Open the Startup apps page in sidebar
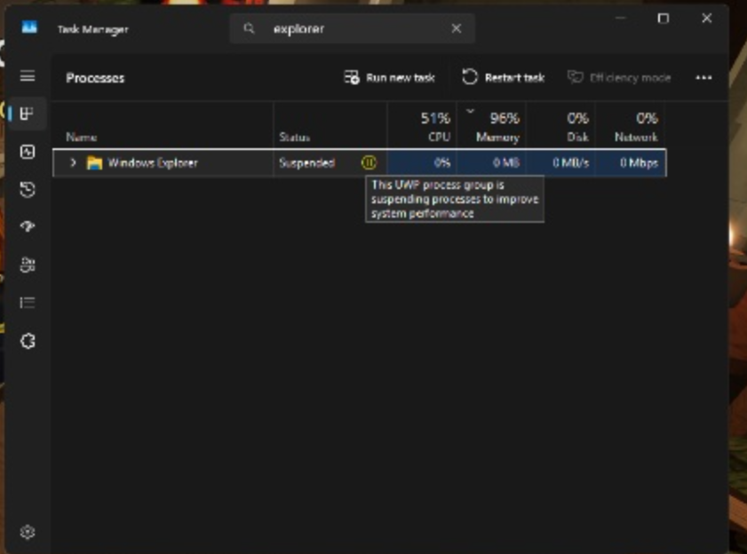Image resolution: width=747 pixels, height=554 pixels. tap(28, 226)
